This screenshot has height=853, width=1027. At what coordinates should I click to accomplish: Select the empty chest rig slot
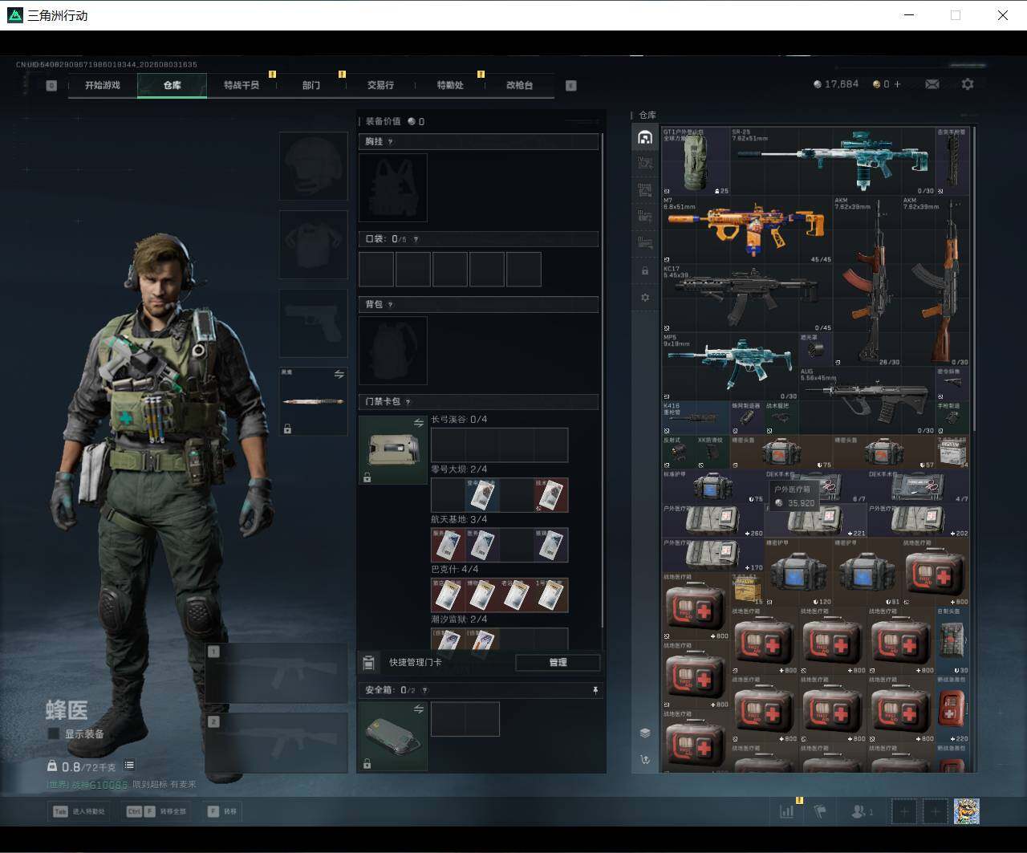tap(393, 188)
